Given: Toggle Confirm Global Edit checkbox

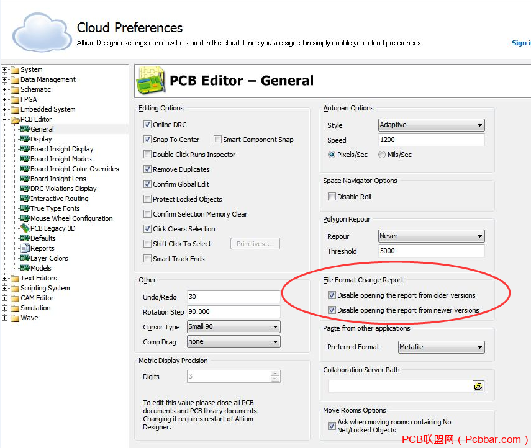Looking at the screenshot, I should [x=147, y=184].
